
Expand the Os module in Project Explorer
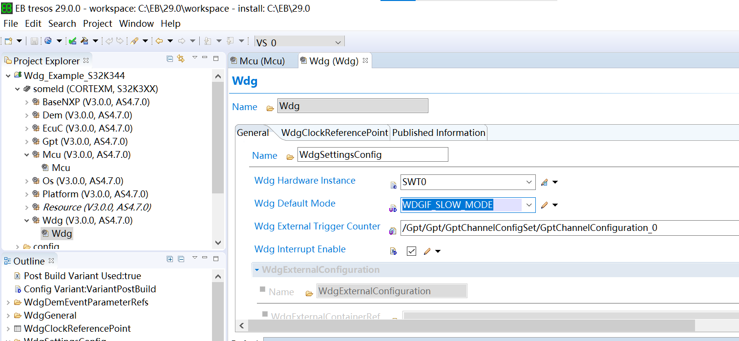click(27, 181)
